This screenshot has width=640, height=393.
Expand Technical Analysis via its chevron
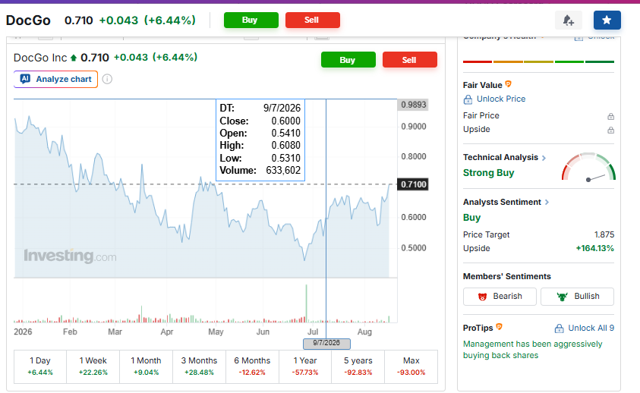544,158
